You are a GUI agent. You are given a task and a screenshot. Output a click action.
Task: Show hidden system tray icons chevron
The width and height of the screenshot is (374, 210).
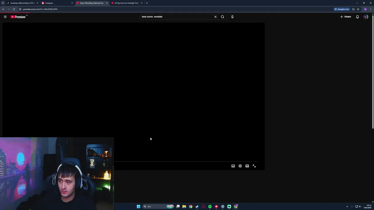click(347, 206)
